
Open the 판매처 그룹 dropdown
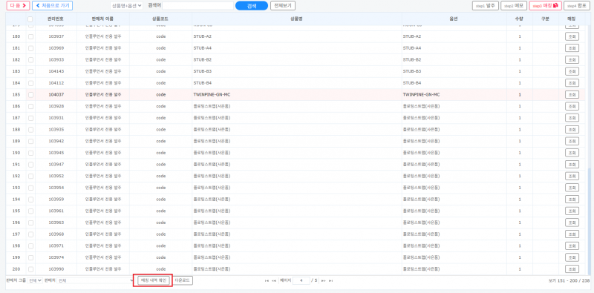35,281
